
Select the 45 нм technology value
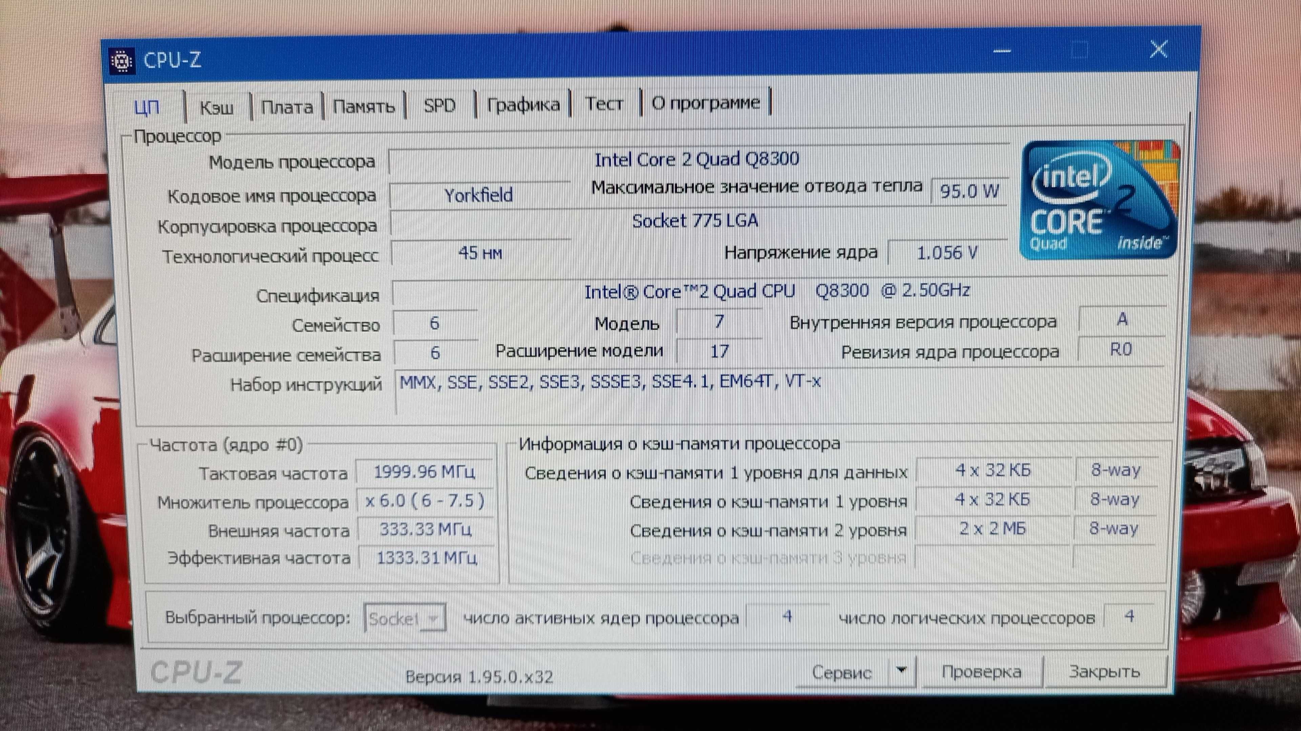(480, 253)
